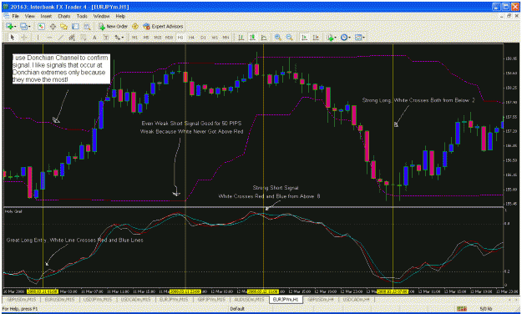Select the vertical line drawing tool
The height and width of the screenshot is (314, 522).
(x=38, y=38)
